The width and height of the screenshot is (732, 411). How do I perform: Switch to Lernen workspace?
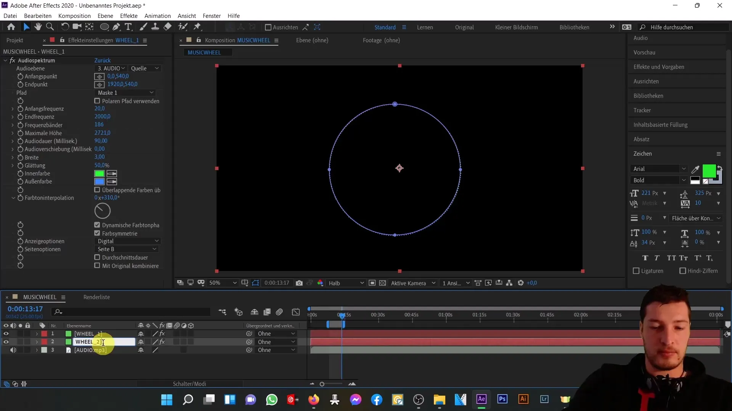(x=425, y=27)
